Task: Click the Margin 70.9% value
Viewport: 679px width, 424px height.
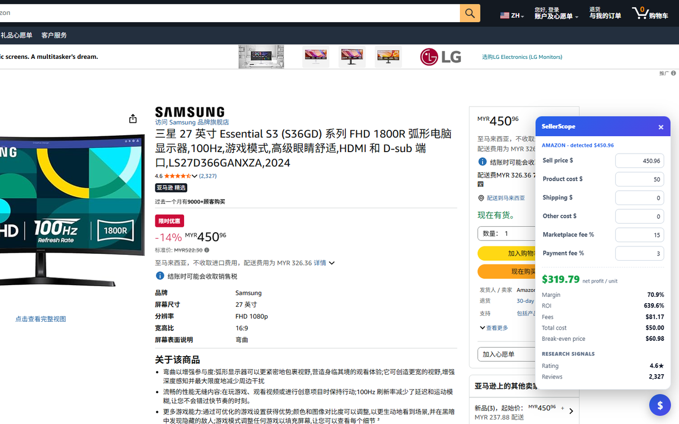Action: coord(656,295)
